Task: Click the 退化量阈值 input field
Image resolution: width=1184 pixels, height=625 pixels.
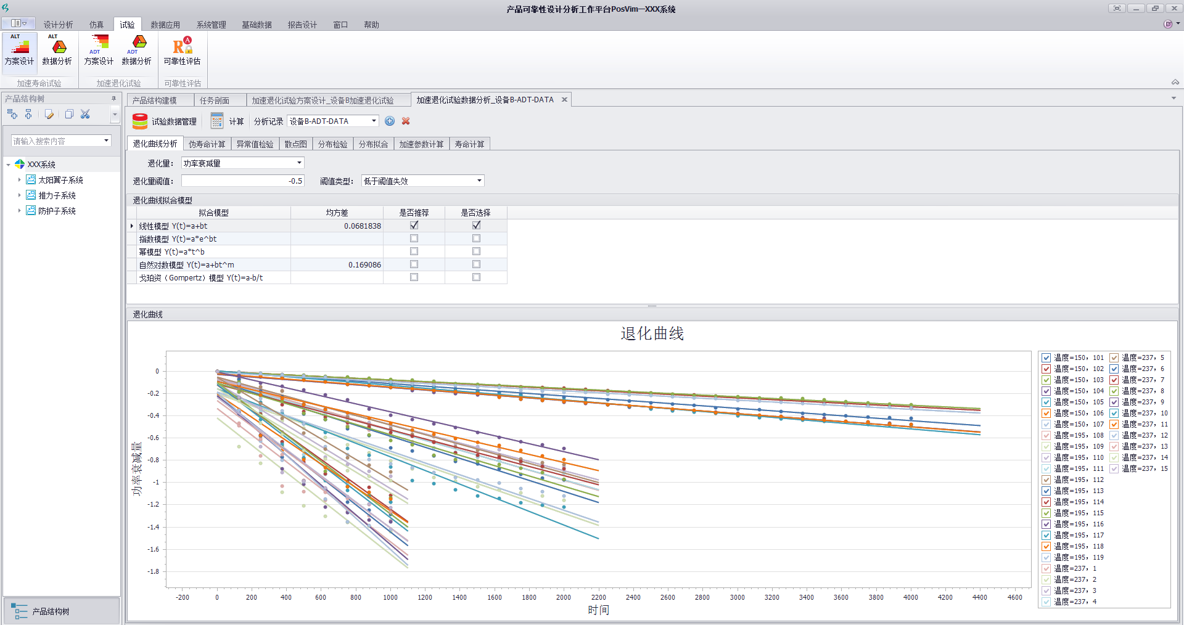Action: coord(242,181)
